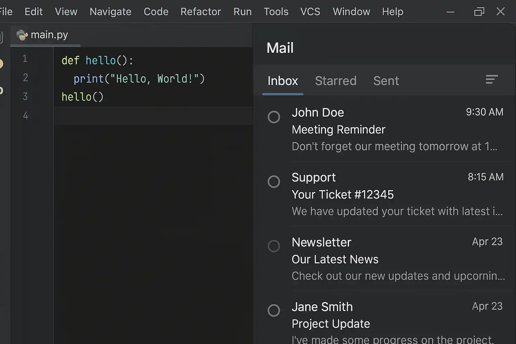Screen dimensions: 516x344
Task: Click line number 2 in the gutter
Action: (25, 78)
